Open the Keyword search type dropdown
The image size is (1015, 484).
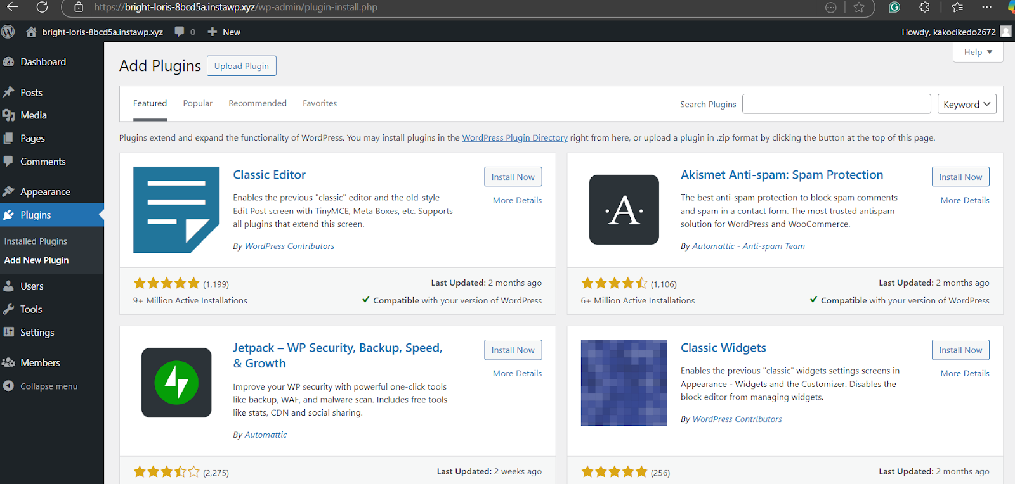coord(967,104)
